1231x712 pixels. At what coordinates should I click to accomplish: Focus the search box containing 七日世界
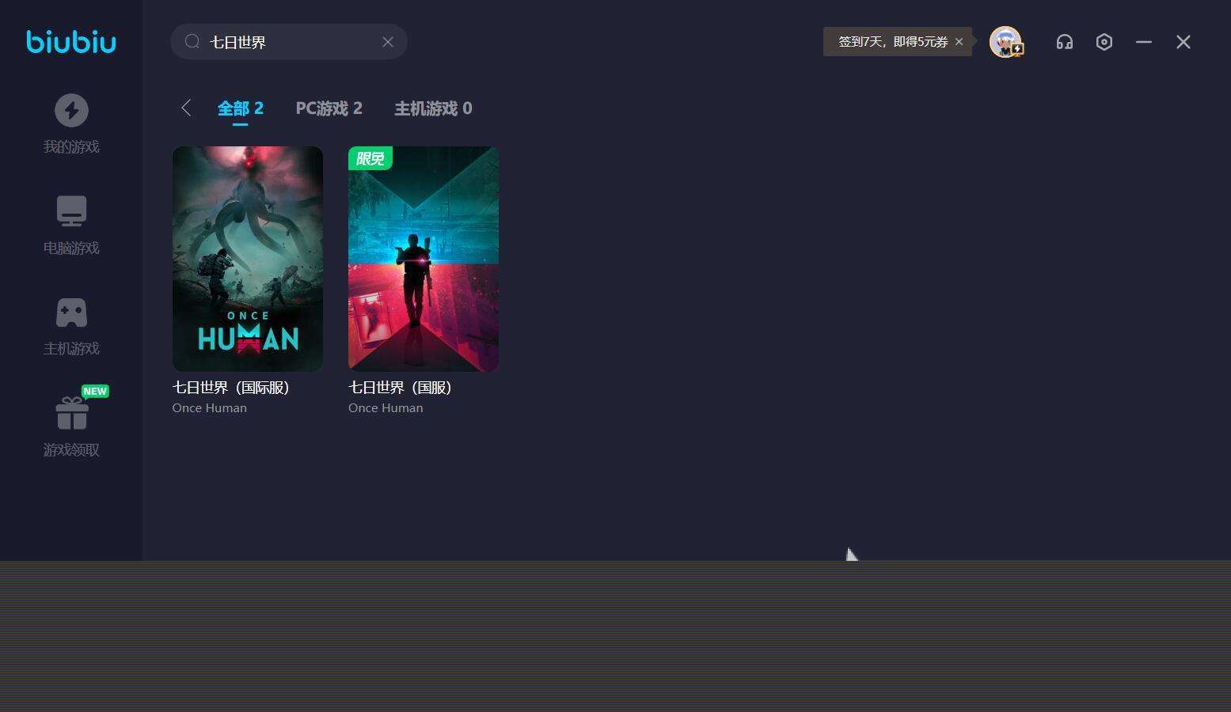pos(289,42)
